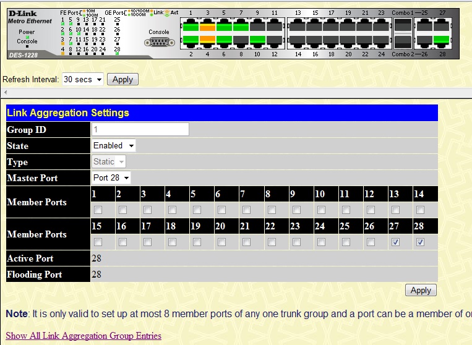Click the orange port 4 jack
472x345 pixels.
(207, 40)
